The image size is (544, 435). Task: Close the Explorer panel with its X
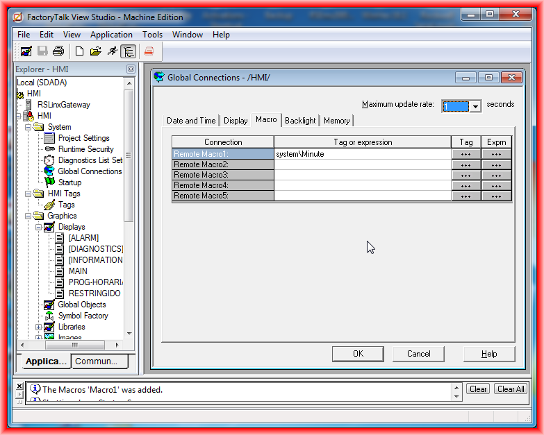(x=131, y=69)
